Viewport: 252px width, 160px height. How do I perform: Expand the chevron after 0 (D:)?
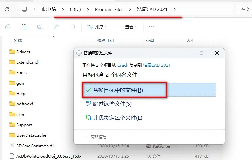tap(88, 10)
